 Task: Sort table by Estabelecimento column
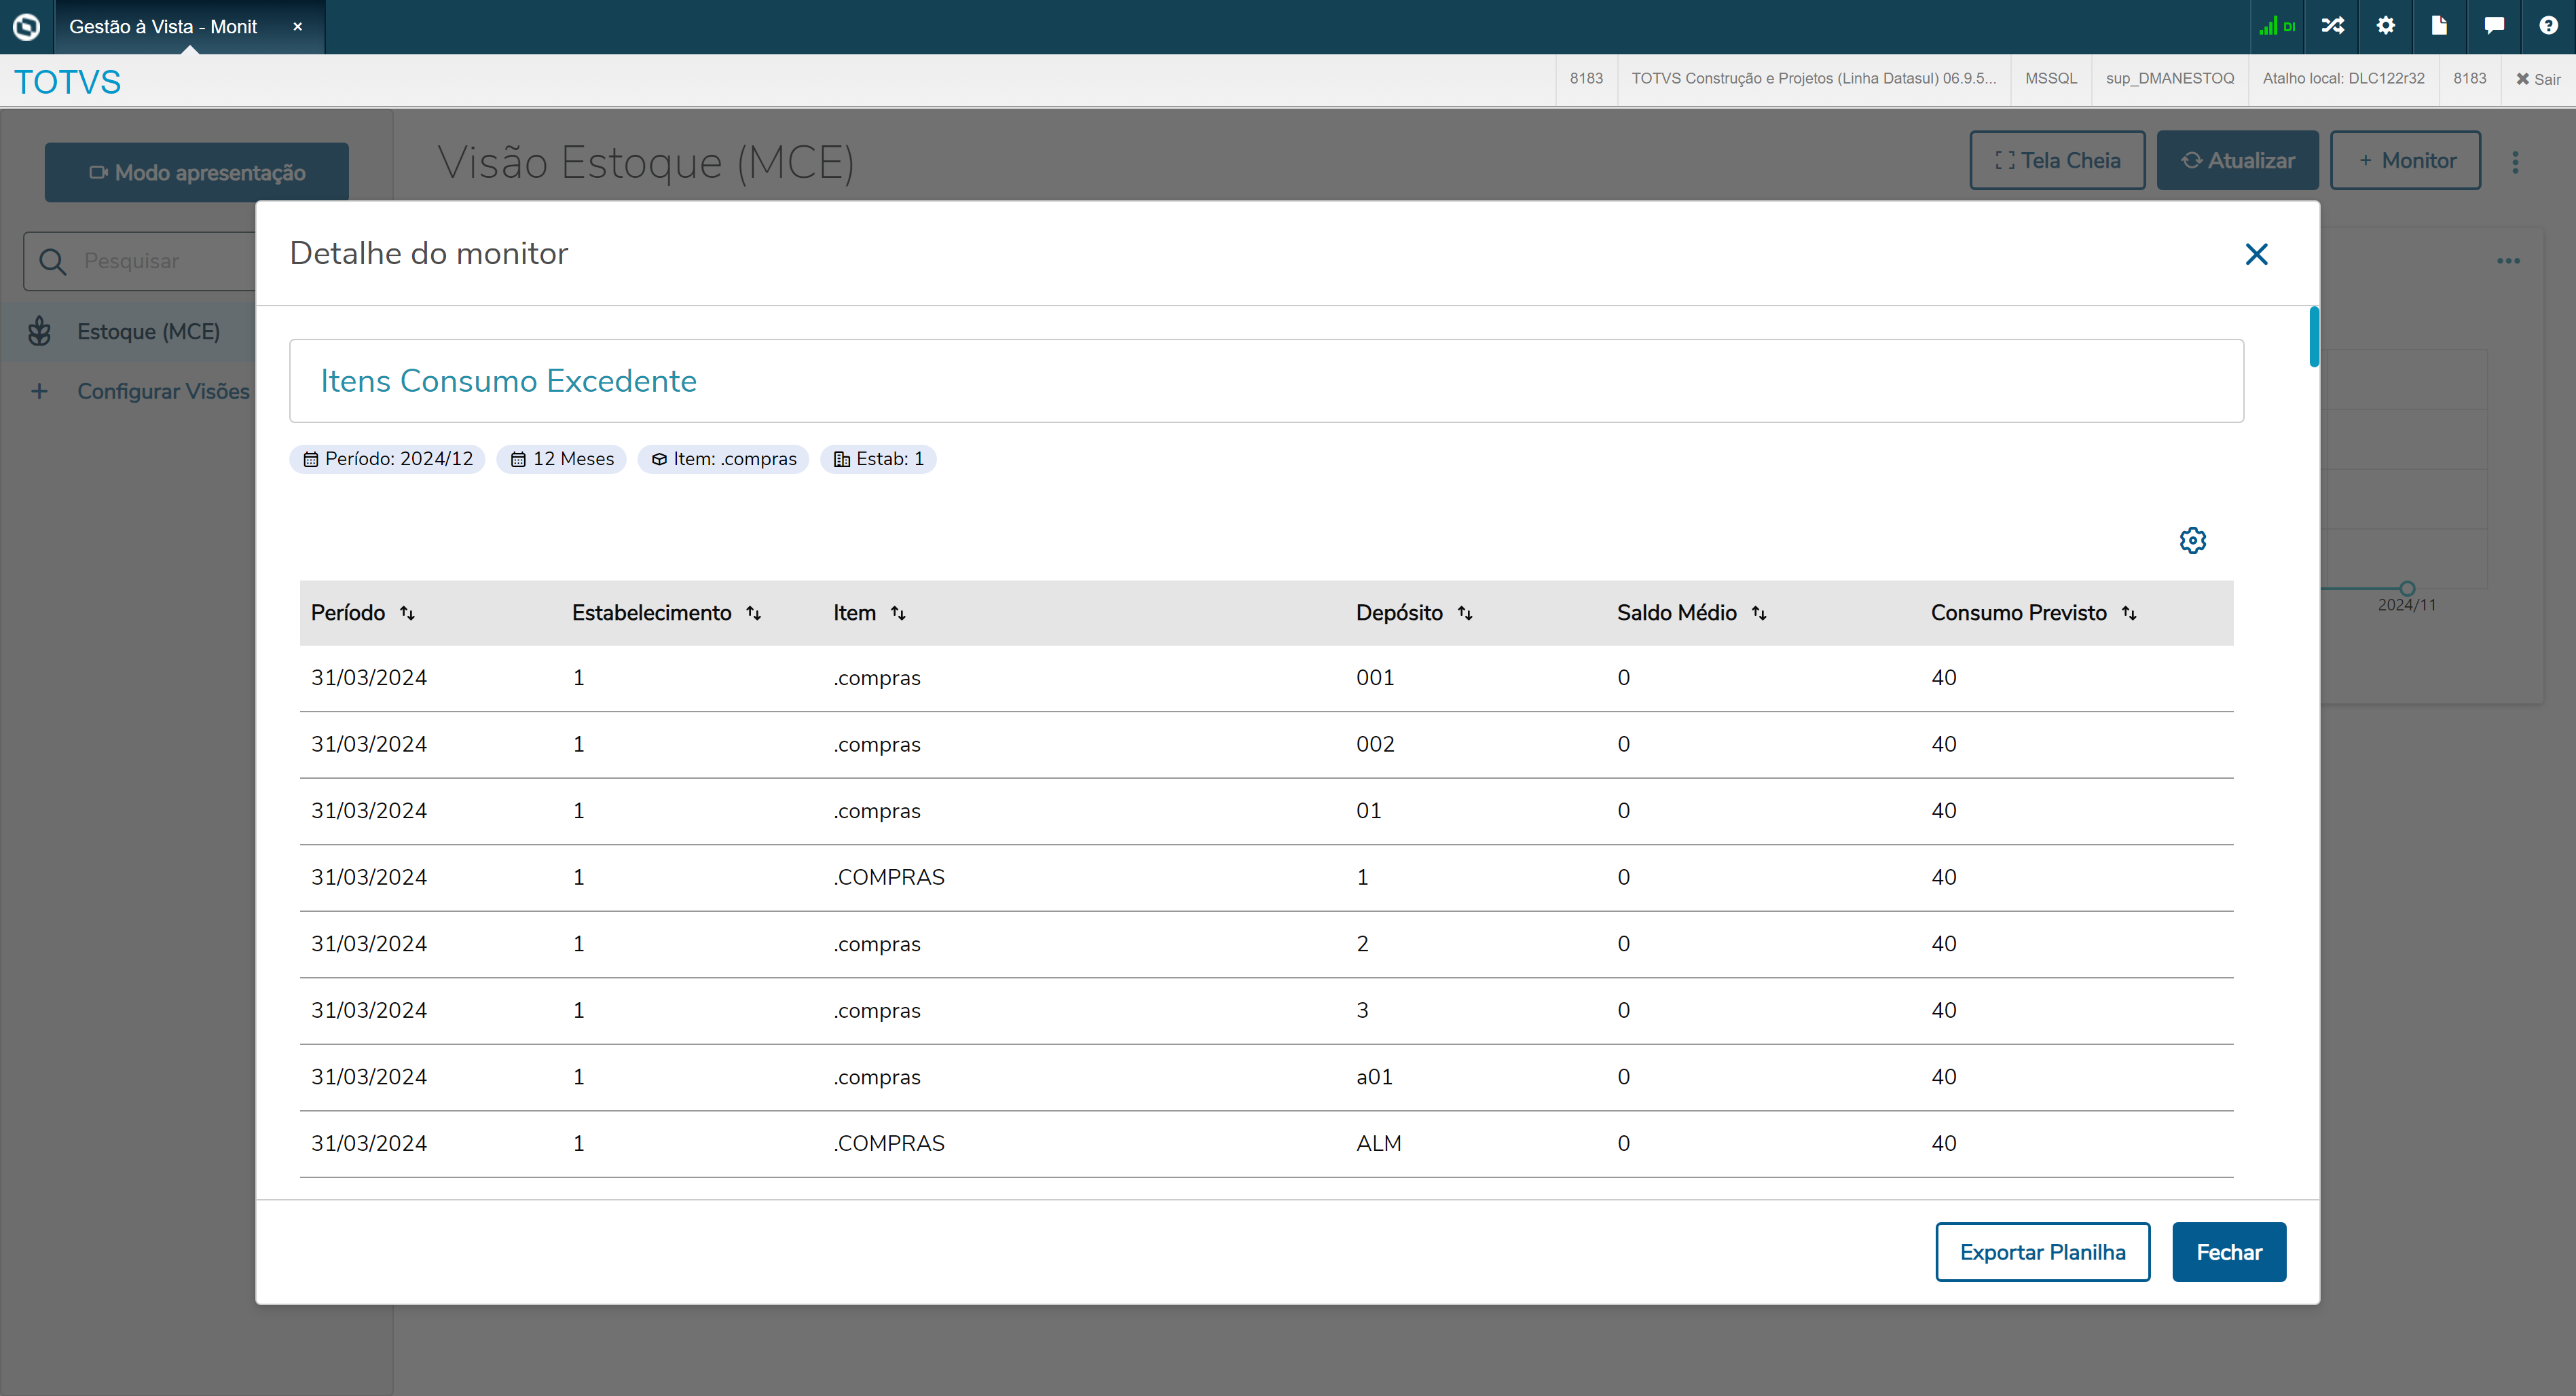[x=754, y=613]
